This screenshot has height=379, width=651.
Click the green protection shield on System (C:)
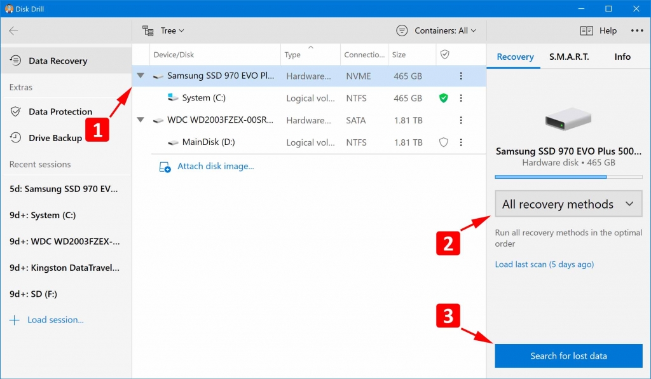pos(443,98)
